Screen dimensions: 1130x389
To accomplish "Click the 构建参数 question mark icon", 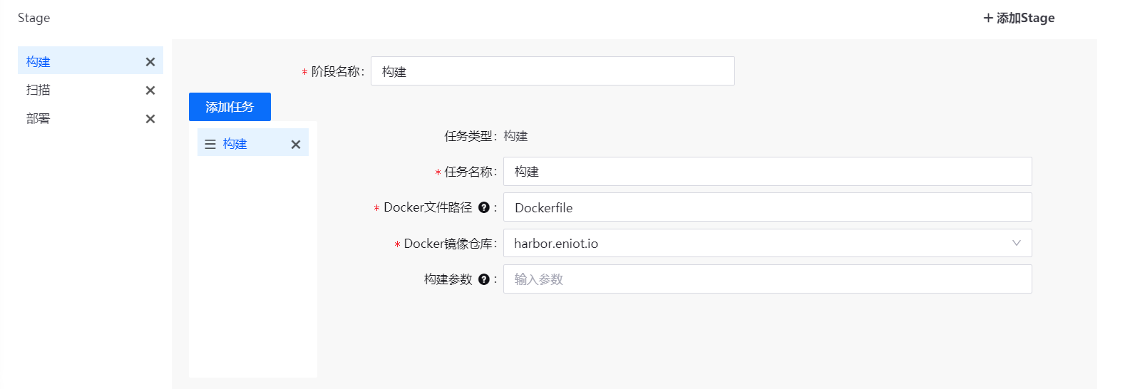I will pyautogui.click(x=484, y=279).
